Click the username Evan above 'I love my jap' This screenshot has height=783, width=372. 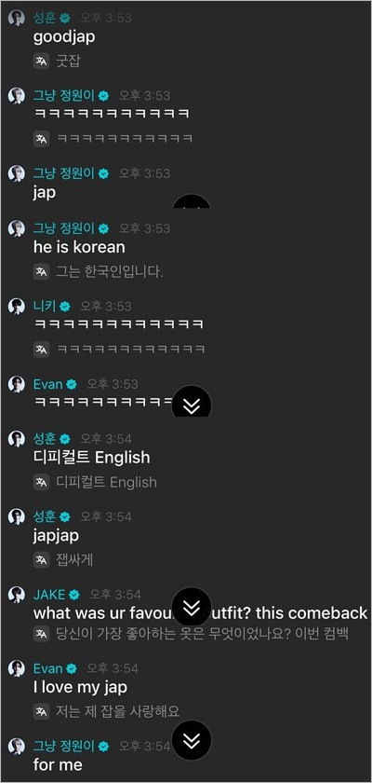[48, 668]
